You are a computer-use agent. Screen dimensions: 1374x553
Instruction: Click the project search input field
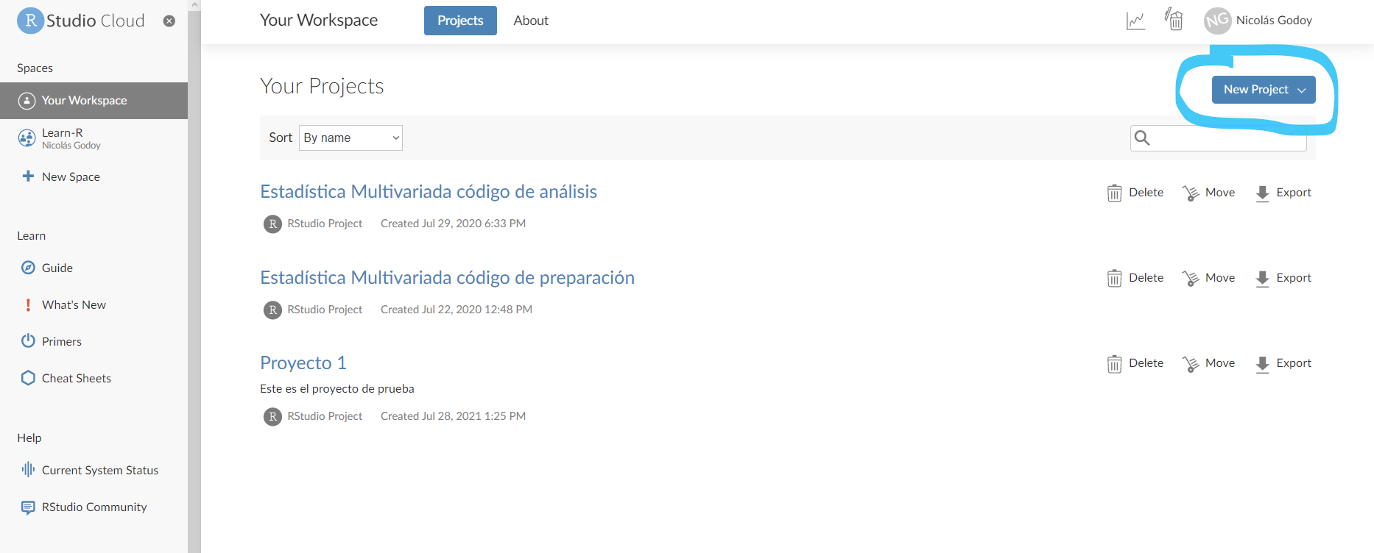pos(1226,138)
